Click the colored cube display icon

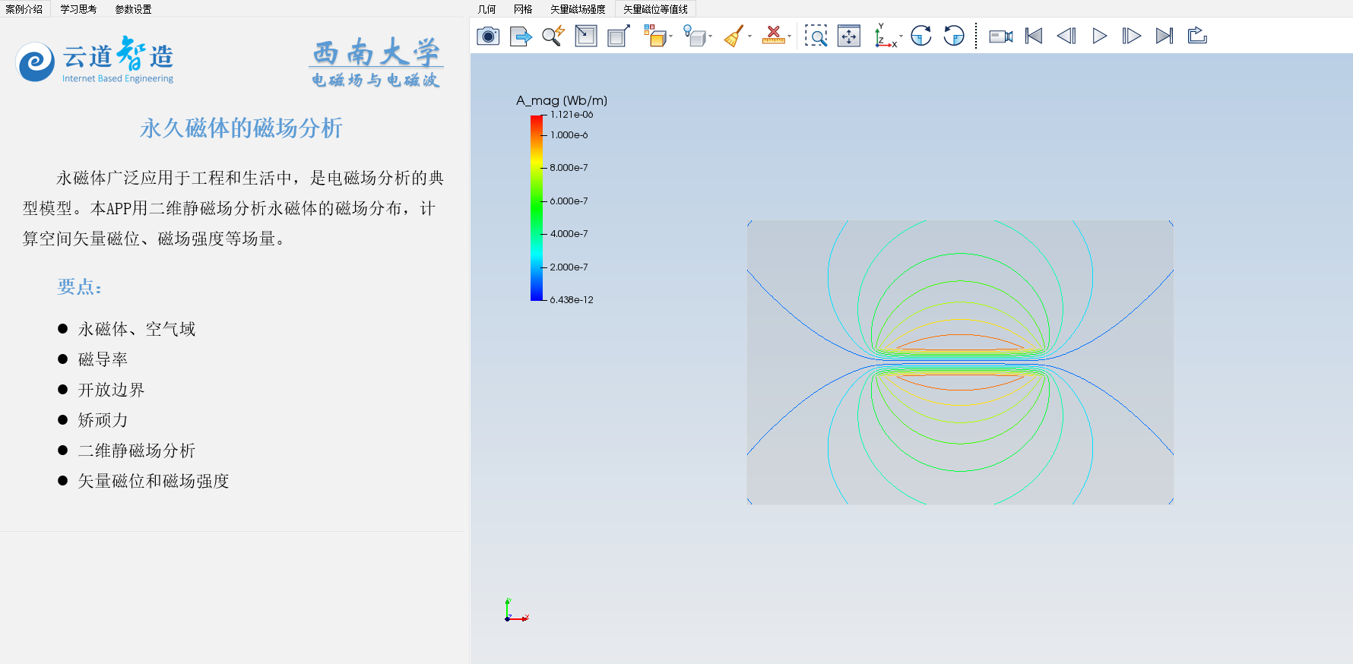(654, 36)
